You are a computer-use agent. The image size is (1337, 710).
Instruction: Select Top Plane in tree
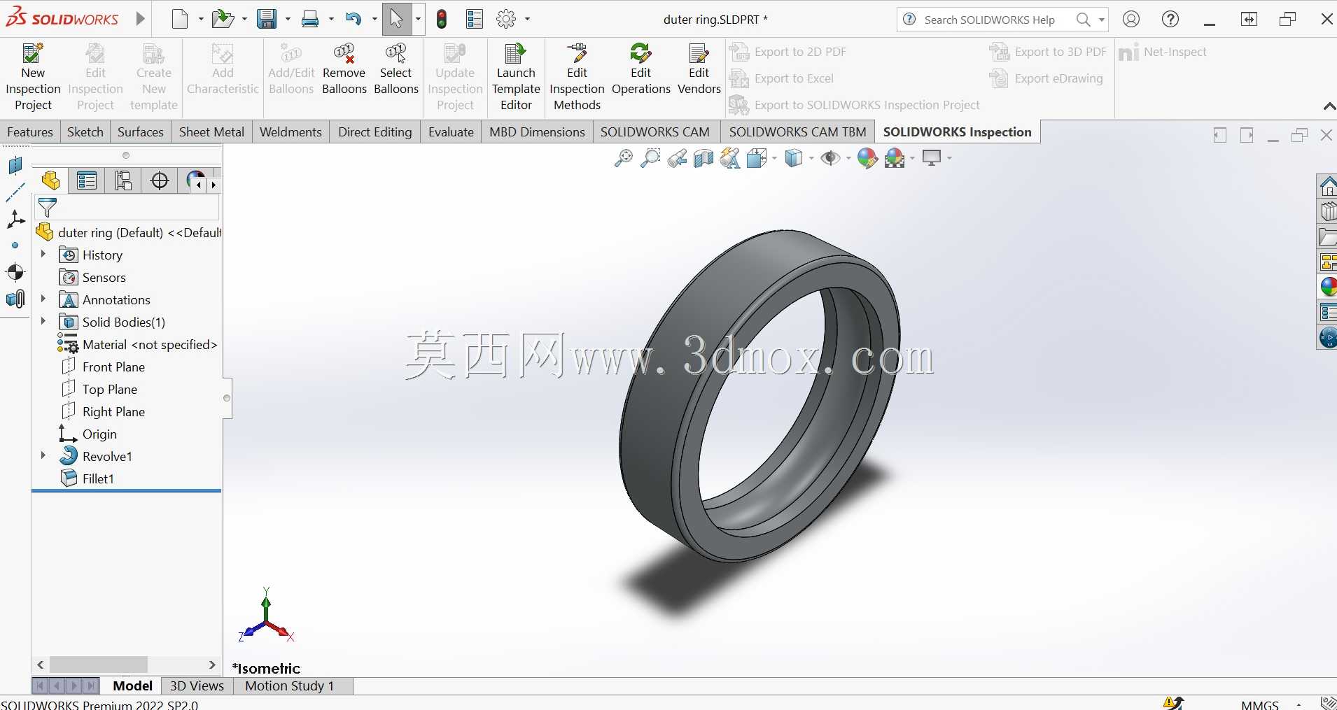[109, 389]
